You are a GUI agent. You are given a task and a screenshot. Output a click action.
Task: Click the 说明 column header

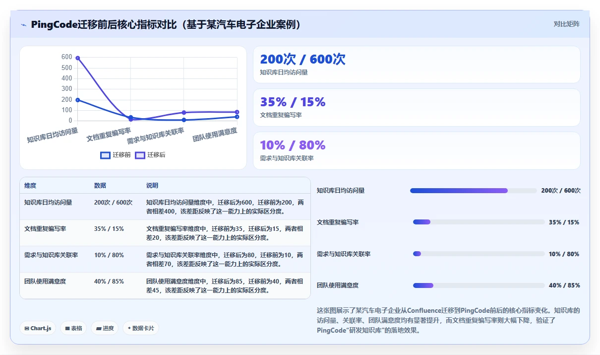click(152, 186)
